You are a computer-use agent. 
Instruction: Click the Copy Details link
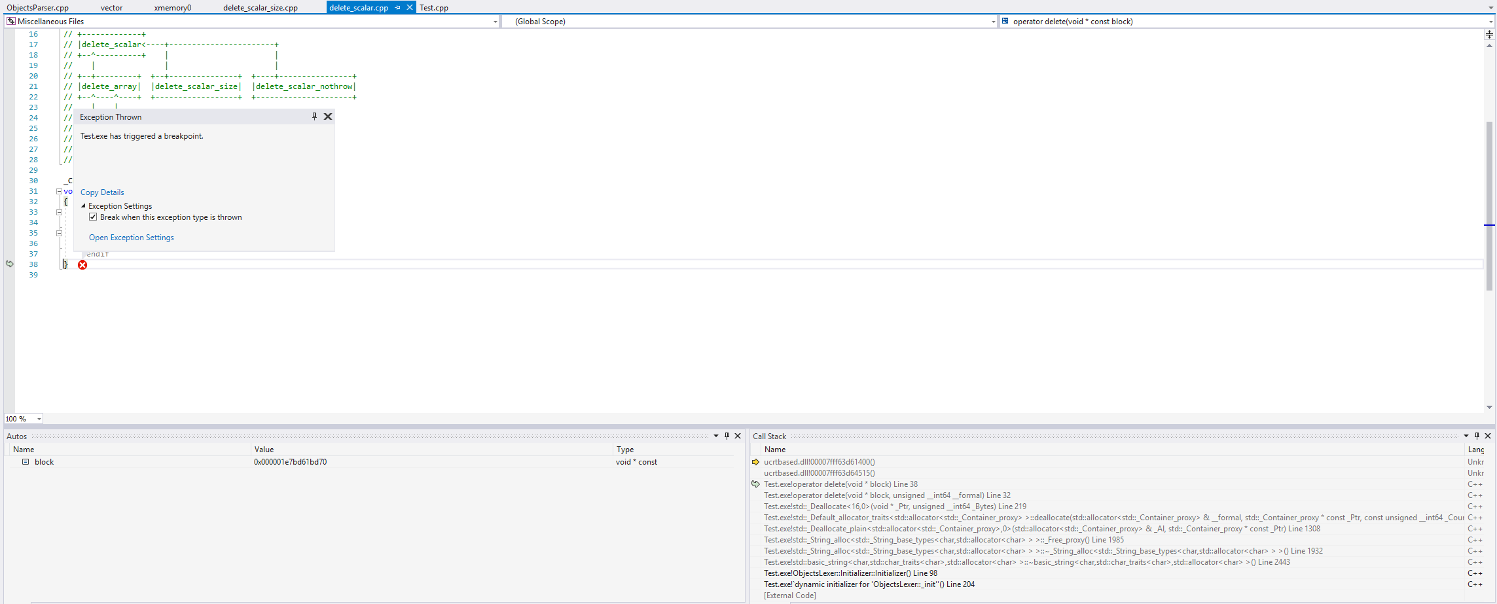pos(101,192)
